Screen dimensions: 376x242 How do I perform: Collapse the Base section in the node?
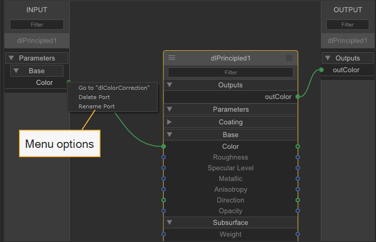[170, 135]
